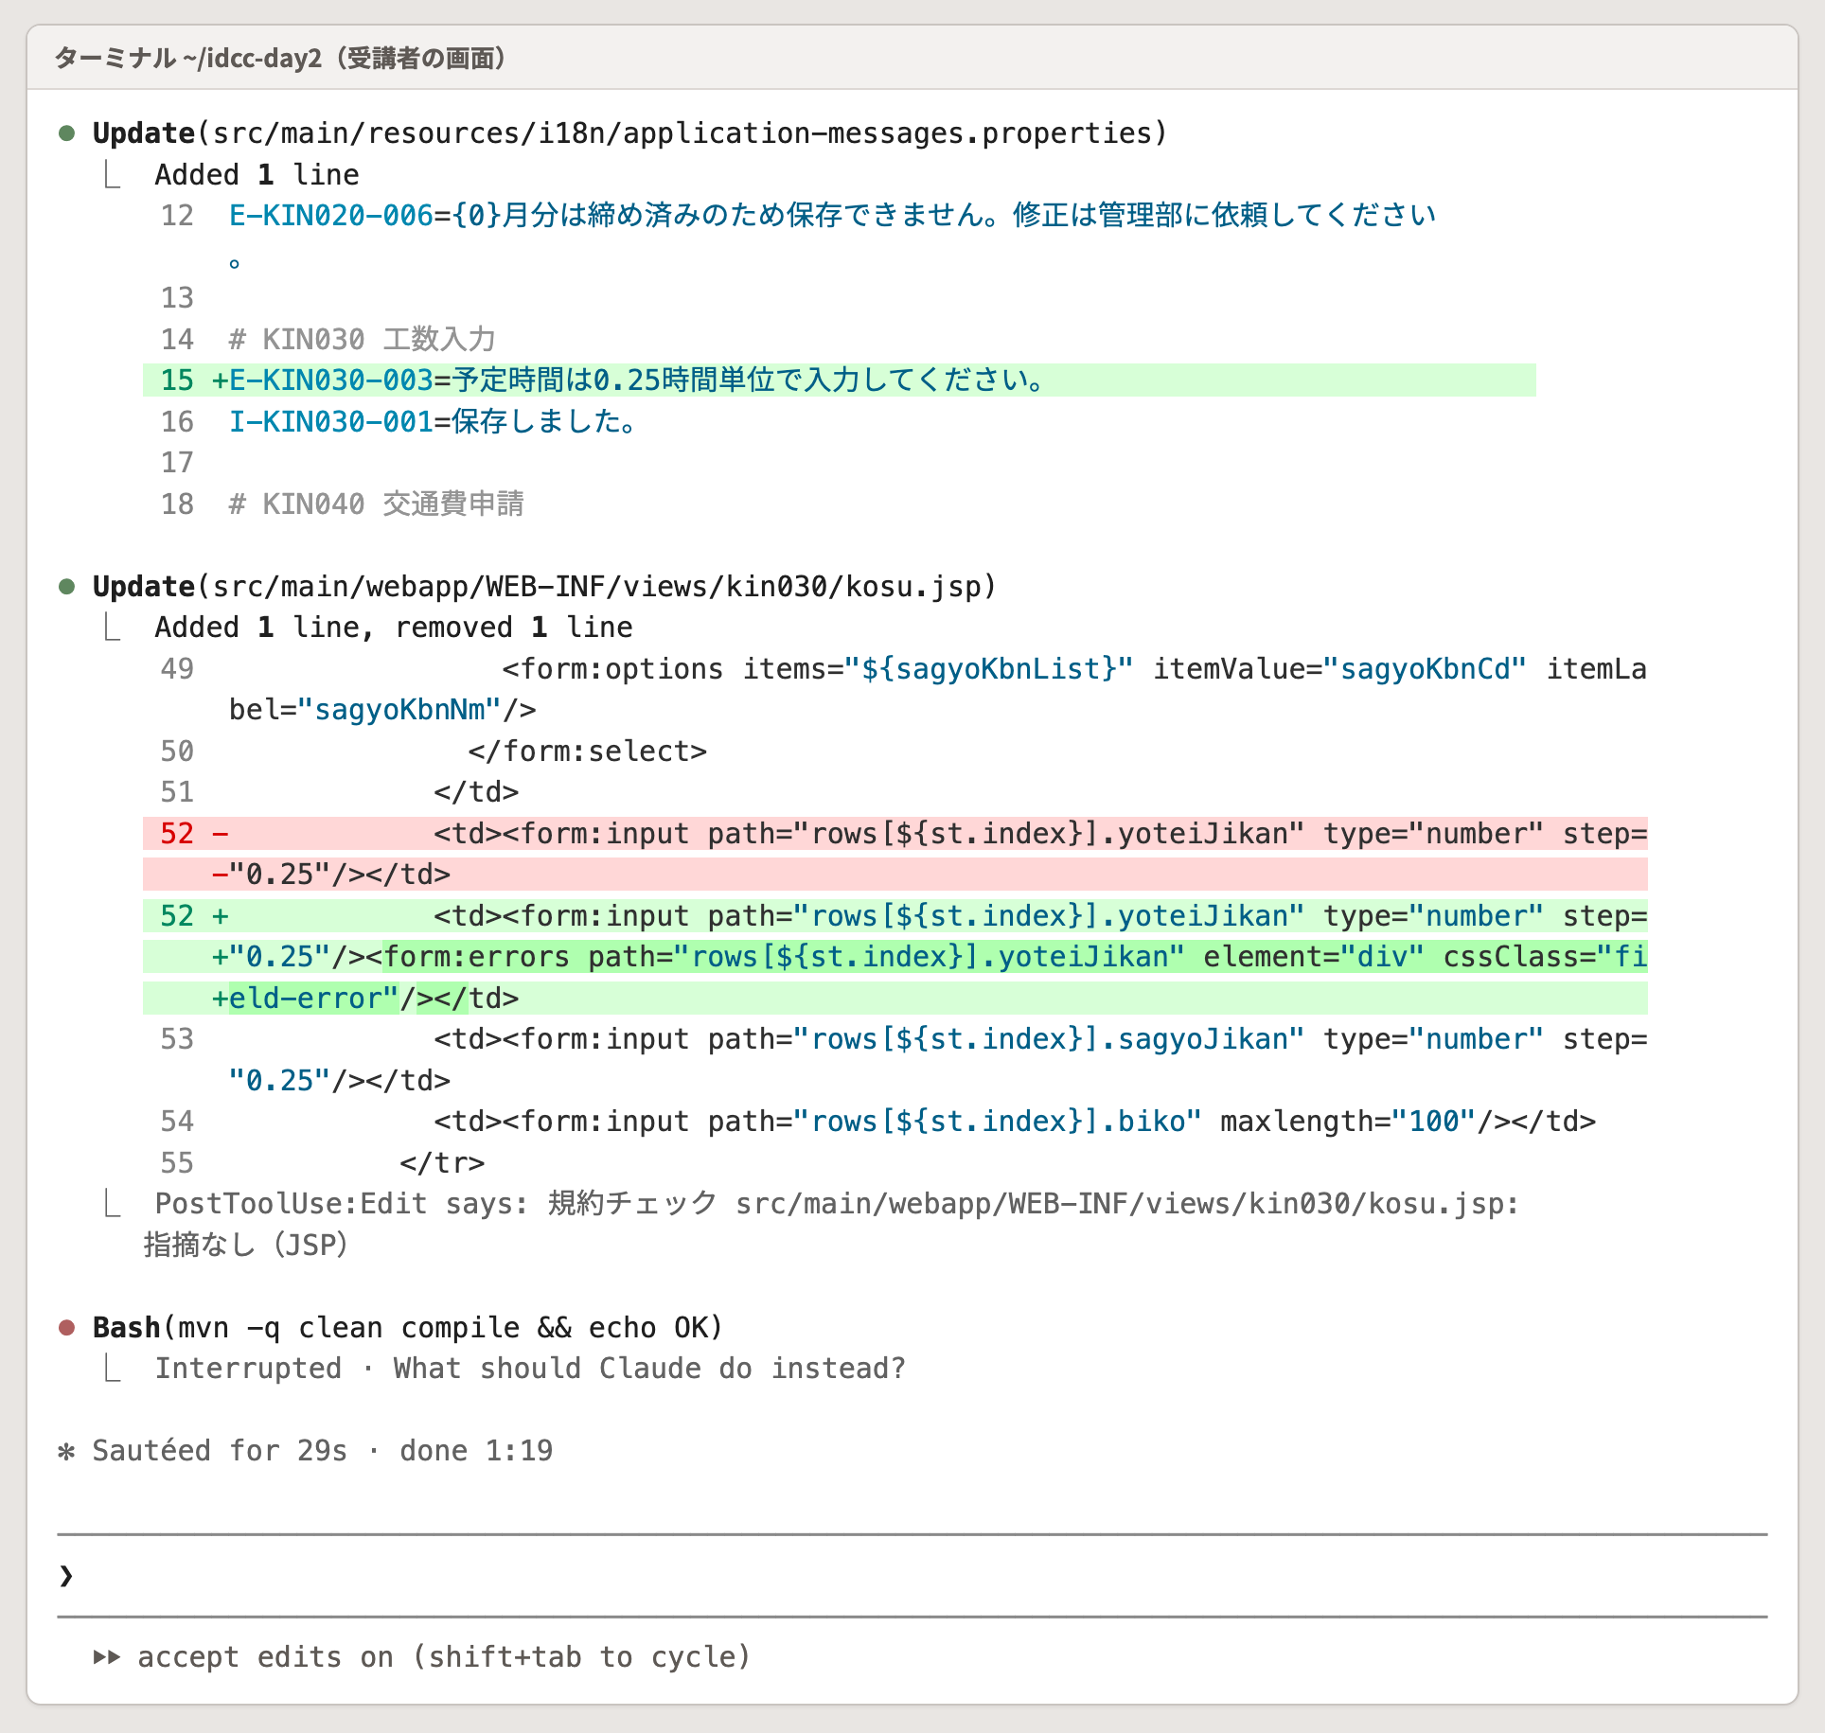This screenshot has height=1733, width=1825.
Task: Click line number 13 in first diff
Action: click(x=177, y=298)
